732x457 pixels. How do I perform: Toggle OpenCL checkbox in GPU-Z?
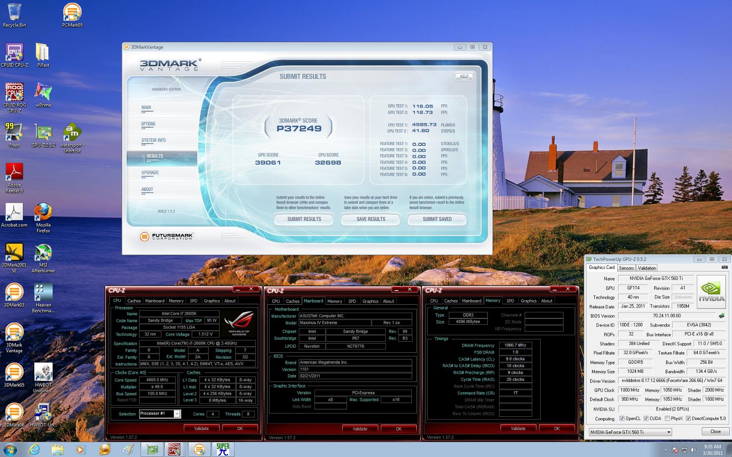(622, 419)
